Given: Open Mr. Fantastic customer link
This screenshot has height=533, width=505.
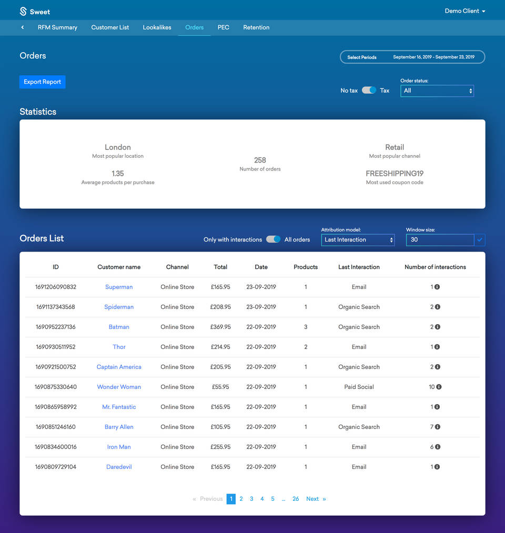Looking at the screenshot, I should point(119,407).
